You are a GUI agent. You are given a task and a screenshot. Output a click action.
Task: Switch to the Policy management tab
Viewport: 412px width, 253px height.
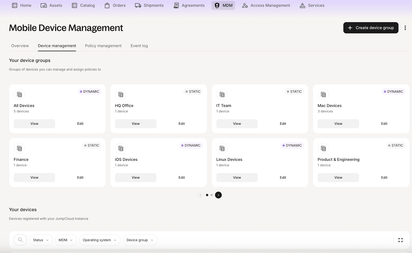103,46
